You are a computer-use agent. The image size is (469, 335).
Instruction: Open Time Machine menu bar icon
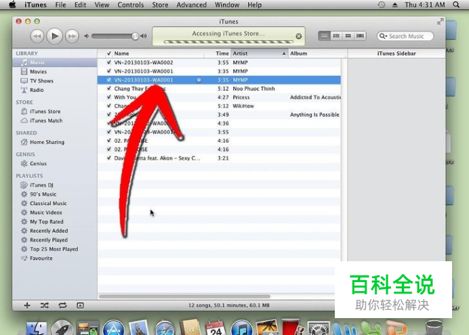click(382, 5)
